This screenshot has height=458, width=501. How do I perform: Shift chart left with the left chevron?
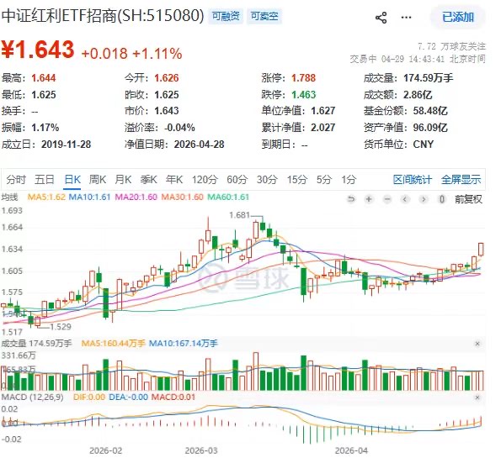[405, 199]
